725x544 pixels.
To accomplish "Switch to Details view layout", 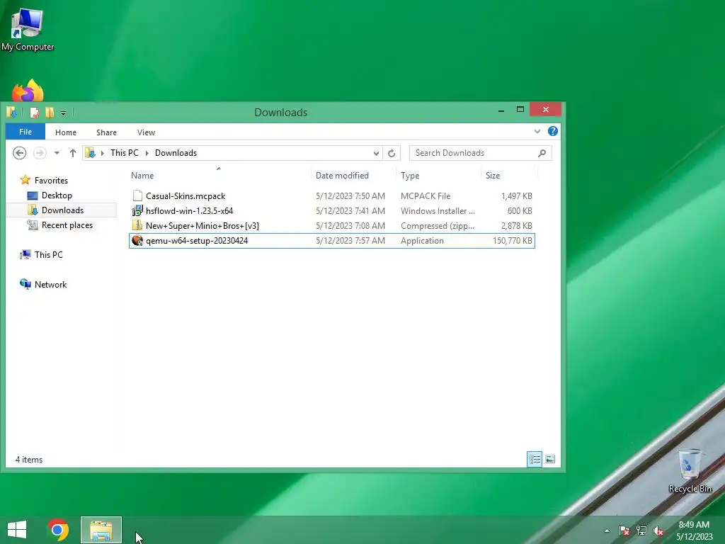I will point(535,459).
